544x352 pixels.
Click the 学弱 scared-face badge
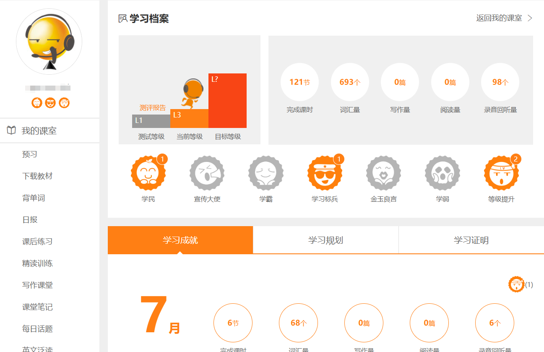(442, 173)
